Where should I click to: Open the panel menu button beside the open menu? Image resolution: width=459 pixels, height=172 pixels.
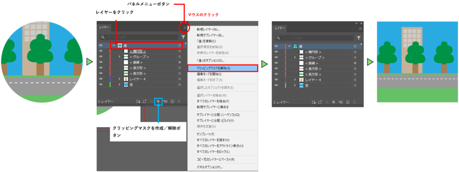click(x=185, y=28)
